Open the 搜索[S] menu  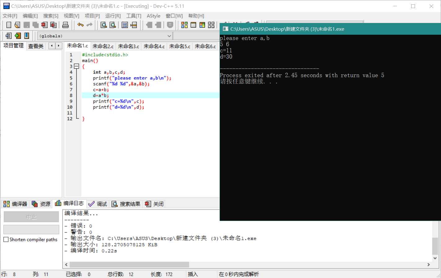click(x=51, y=16)
